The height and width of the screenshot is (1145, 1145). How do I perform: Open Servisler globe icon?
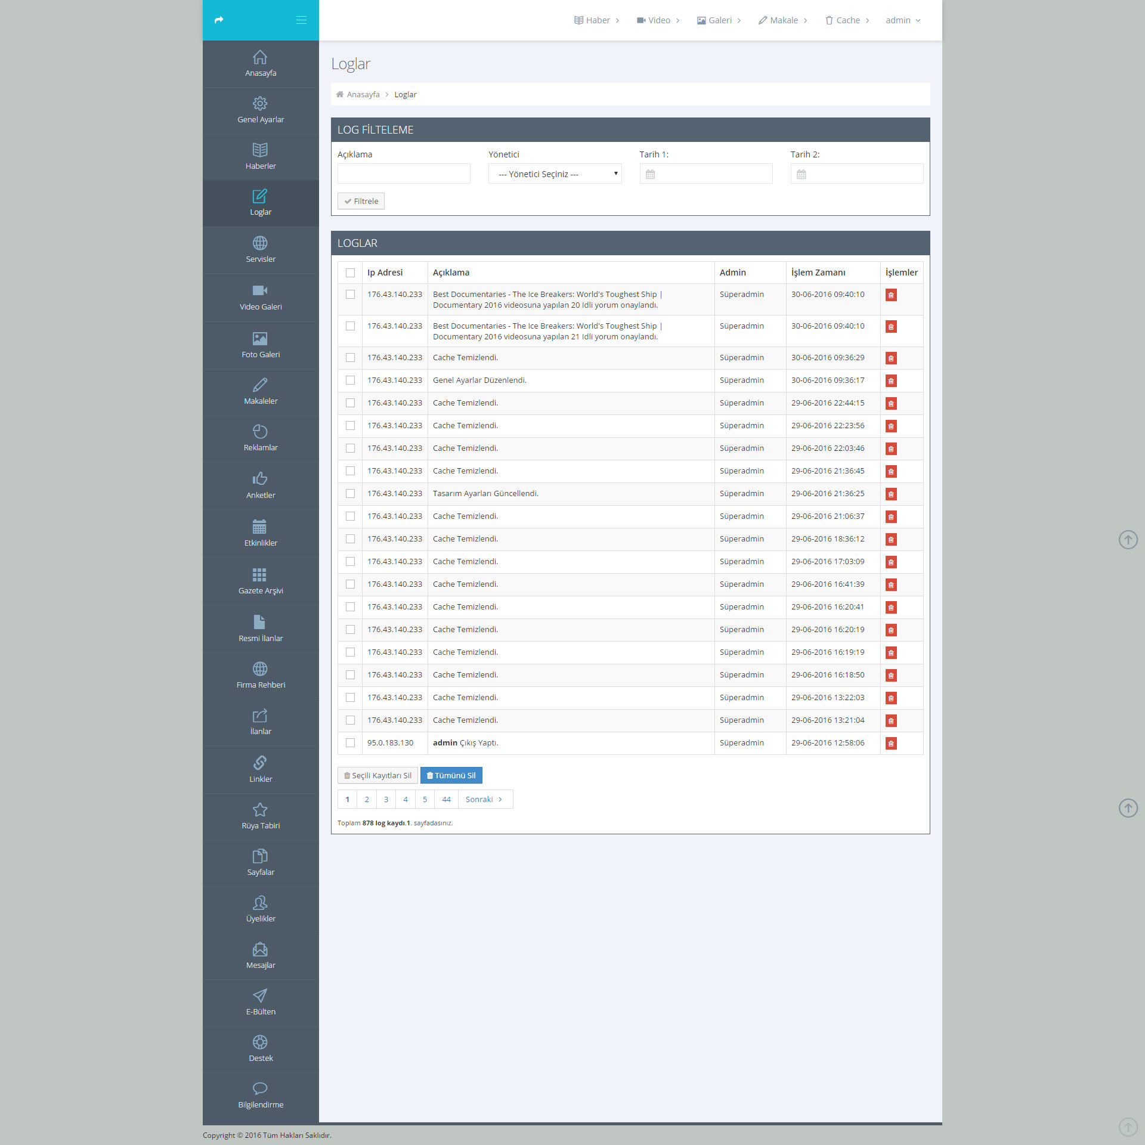pos(260,243)
